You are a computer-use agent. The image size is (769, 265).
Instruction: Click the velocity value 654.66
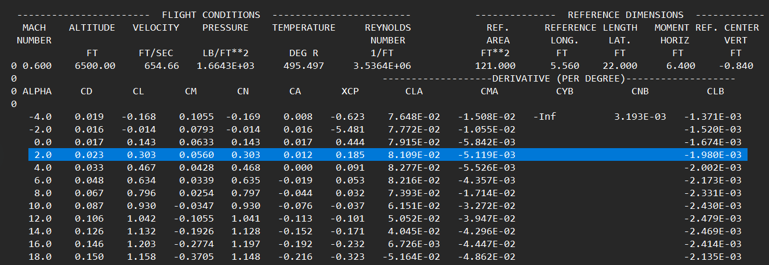click(162, 66)
